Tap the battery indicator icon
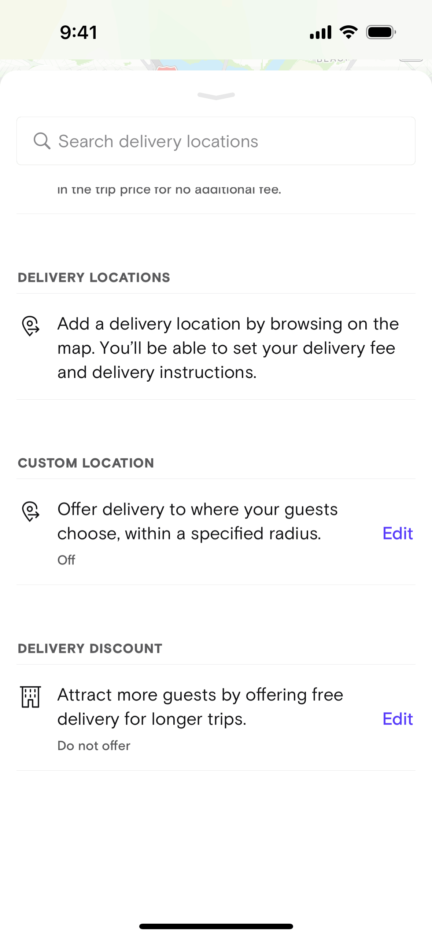 click(381, 32)
